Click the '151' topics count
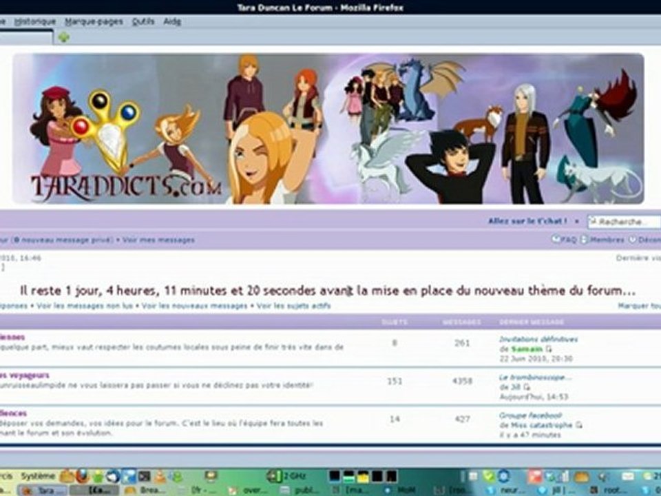This screenshot has width=661, height=496. point(395,381)
